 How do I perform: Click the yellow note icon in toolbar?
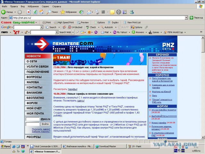click(x=112, y=12)
